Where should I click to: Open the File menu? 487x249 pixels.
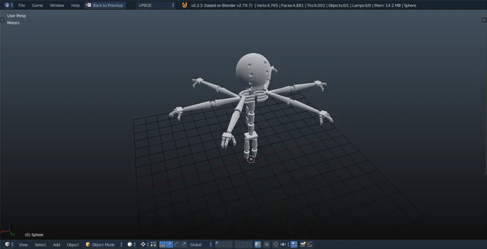pyautogui.click(x=22, y=5)
